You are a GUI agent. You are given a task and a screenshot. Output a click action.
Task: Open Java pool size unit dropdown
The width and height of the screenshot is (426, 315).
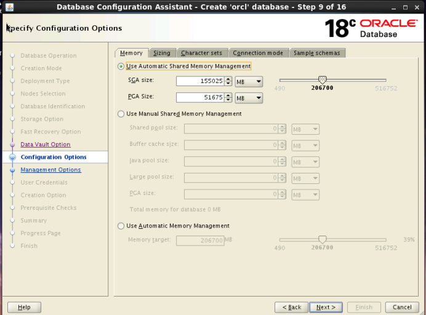pos(305,162)
